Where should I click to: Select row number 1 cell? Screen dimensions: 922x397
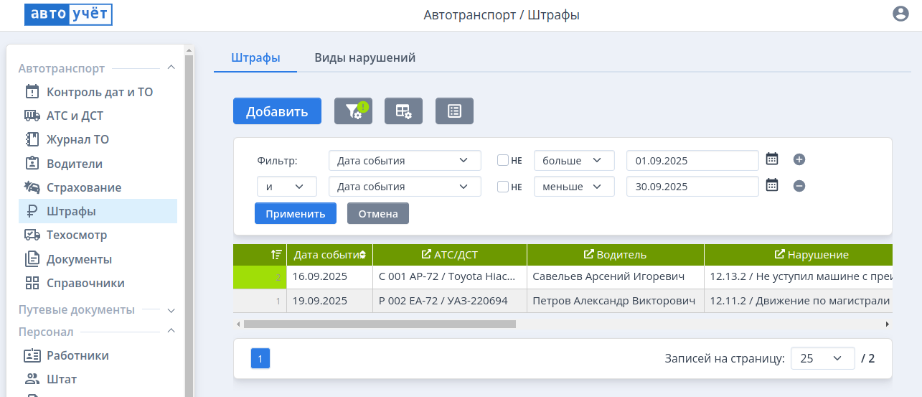click(x=260, y=301)
